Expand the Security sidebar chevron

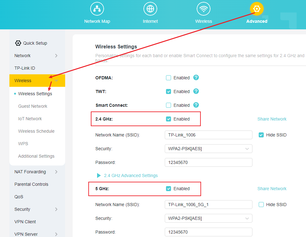point(56,210)
